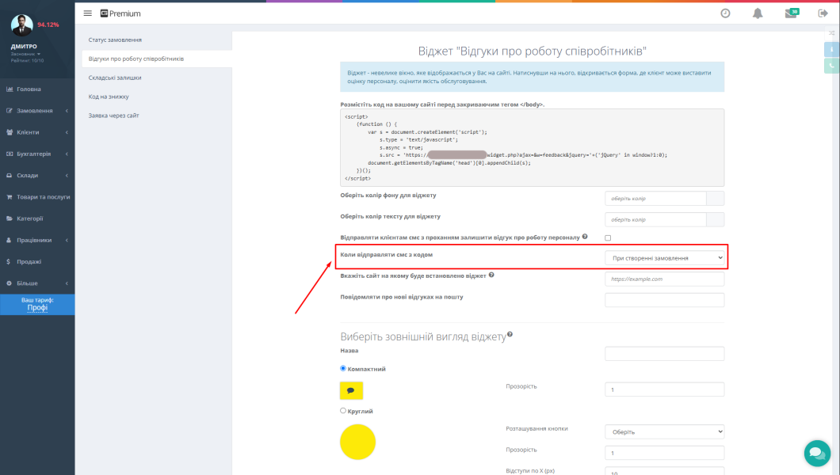The height and width of the screenshot is (475, 840).
Task: Click the widget background color swatch
Action: click(715, 198)
